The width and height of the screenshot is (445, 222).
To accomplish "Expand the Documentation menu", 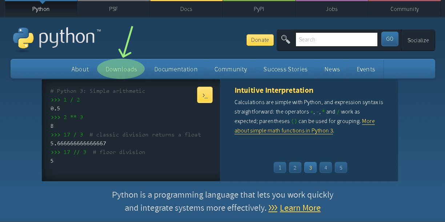I will [176, 69].
